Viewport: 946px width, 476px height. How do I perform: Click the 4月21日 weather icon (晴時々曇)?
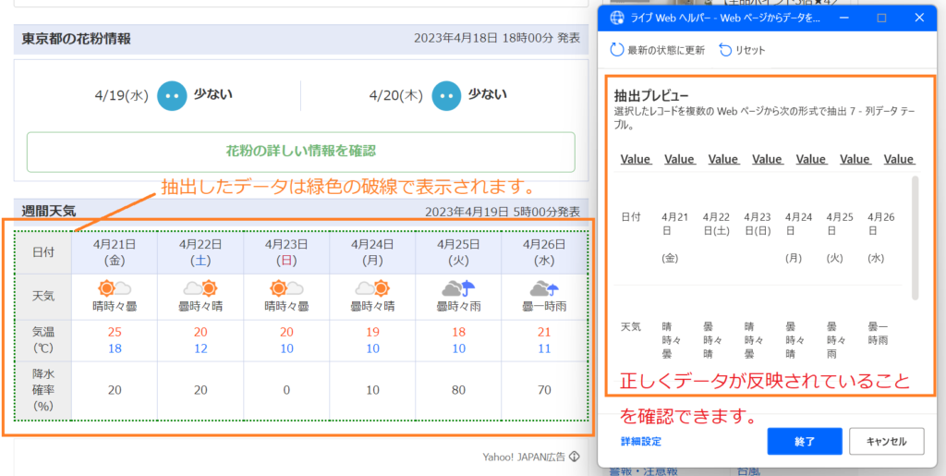[x=115, y=288]
